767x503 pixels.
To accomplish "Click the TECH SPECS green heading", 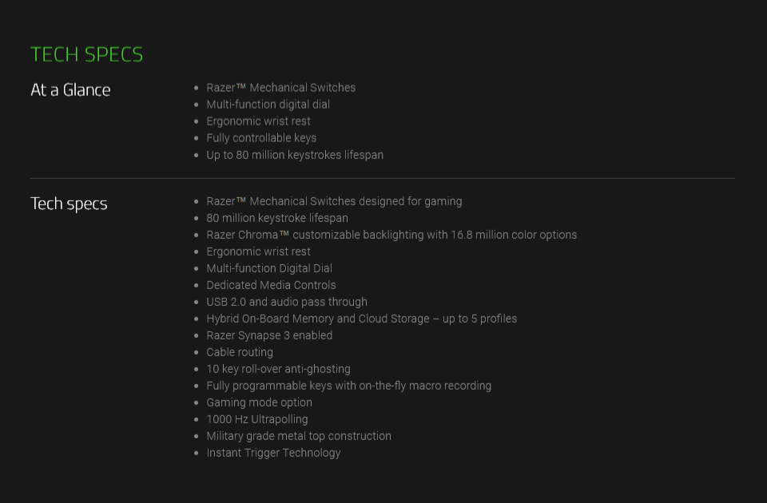I will click(86, 54).
